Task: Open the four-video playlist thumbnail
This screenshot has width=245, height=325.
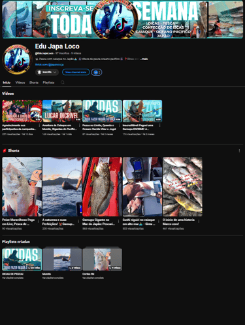Action: [102, 259]
